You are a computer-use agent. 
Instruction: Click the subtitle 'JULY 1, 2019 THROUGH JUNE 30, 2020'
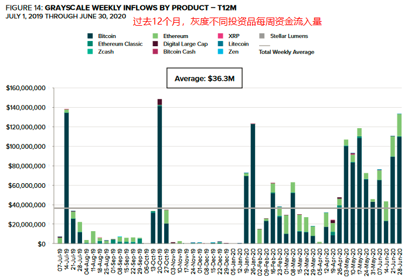tap(66, 16)
